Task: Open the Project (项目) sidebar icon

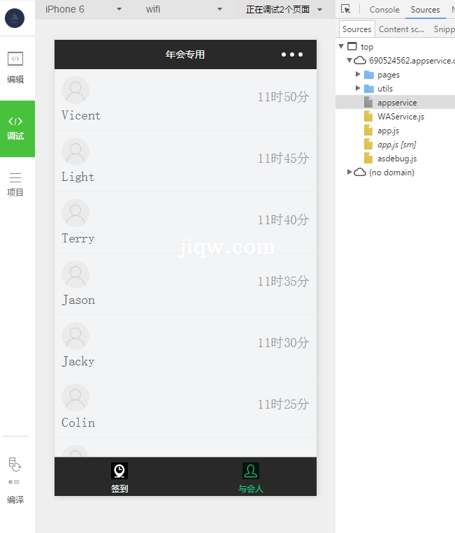Action: coord(15,178)
